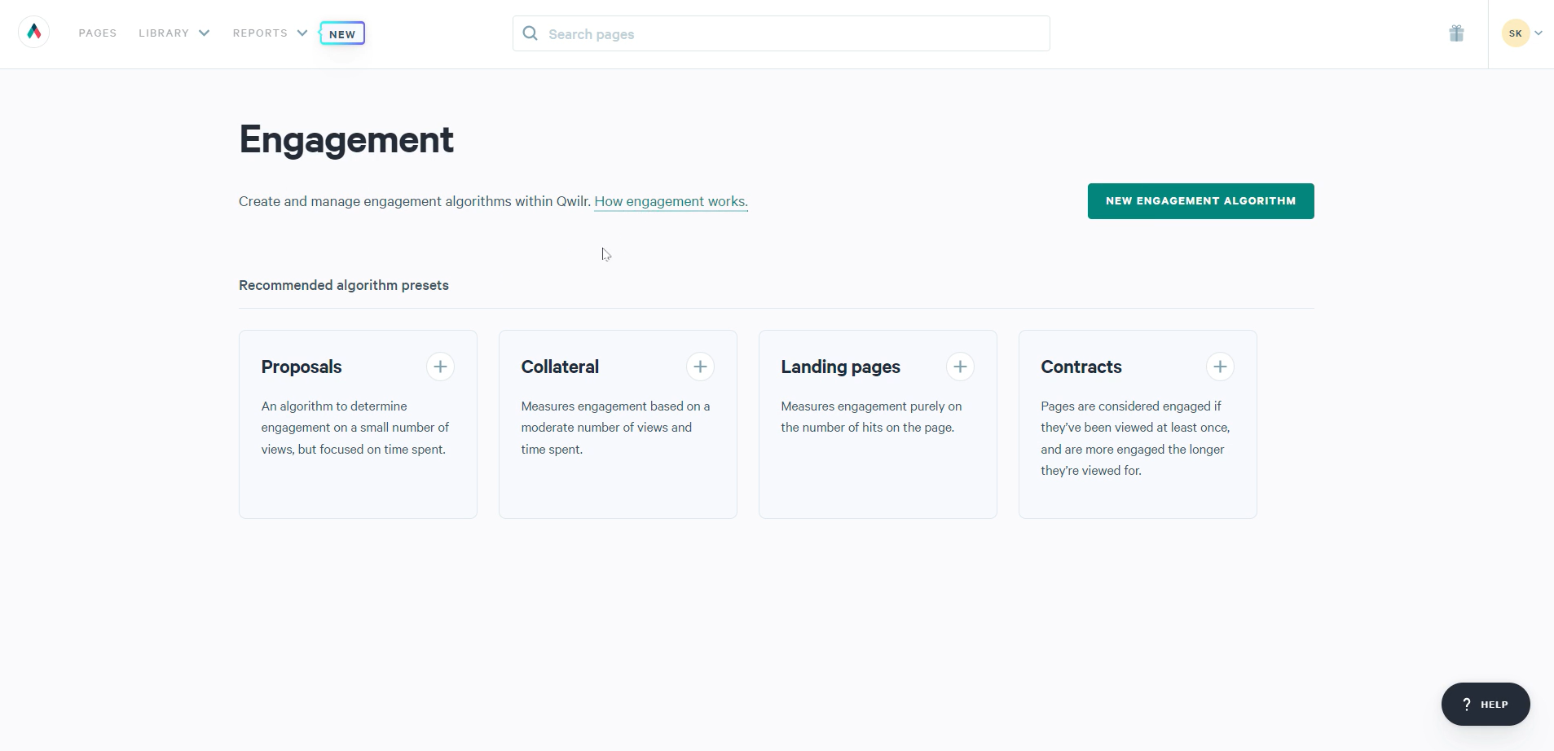Click the search magnifier icon
The image size is (1554, 751).
(x=530, y=33)
